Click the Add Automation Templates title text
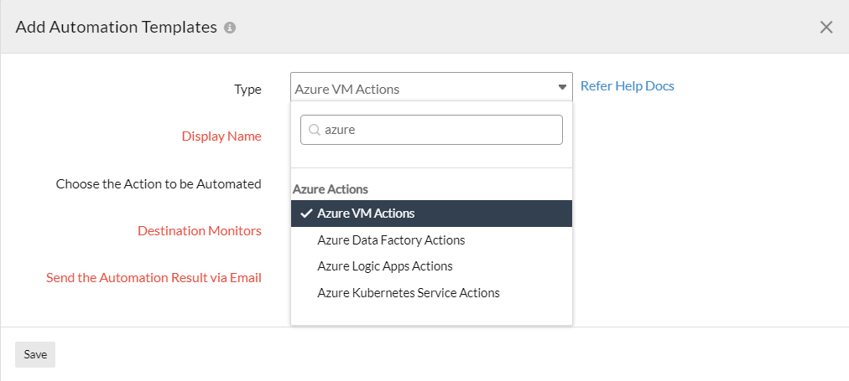 (117, 27)
